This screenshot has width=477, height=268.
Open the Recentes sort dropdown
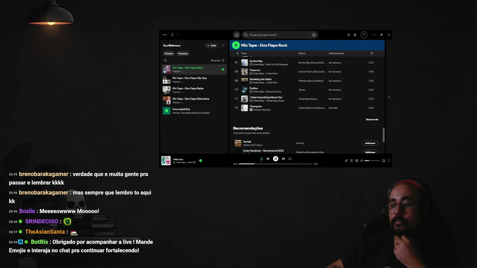pyautogui.click(x=218, y=60)
